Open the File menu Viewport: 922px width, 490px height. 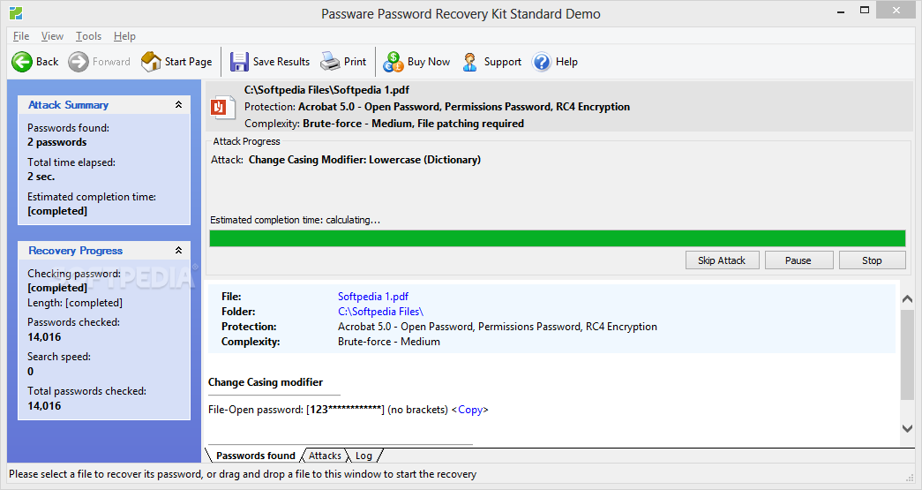[x=21, y=36]
